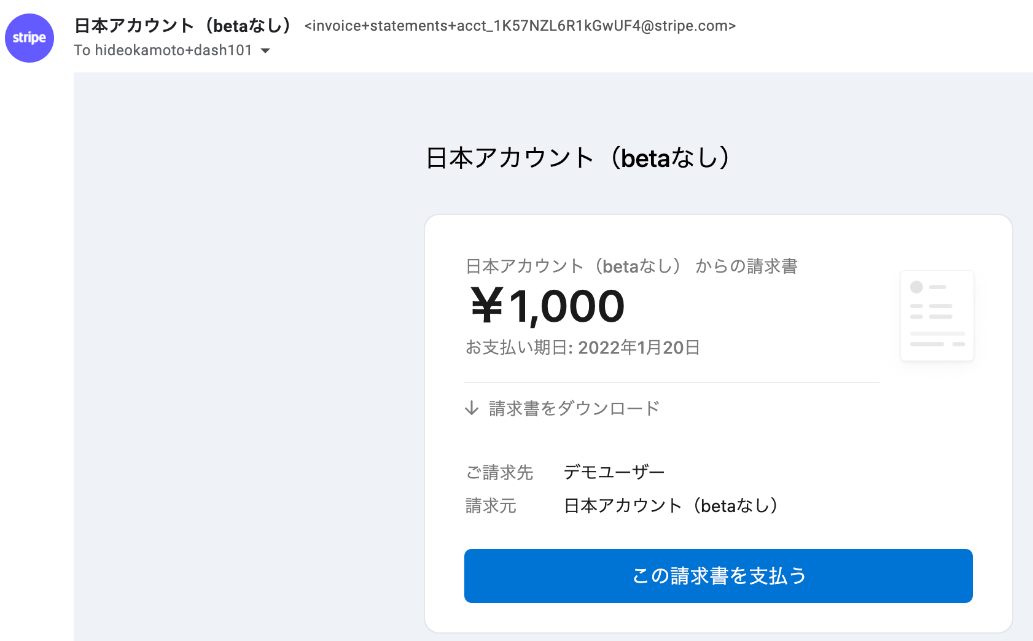Click the download arrow icon
The image size is (1033, 641).
(x=472, y=408)
